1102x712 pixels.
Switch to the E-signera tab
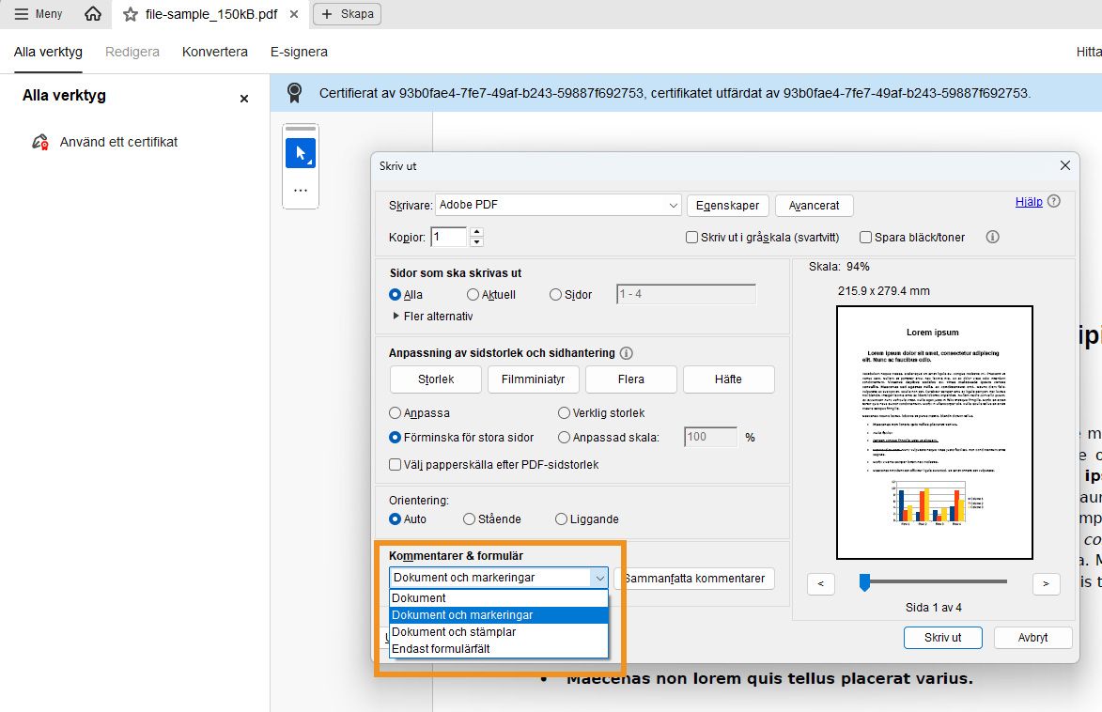298,52
